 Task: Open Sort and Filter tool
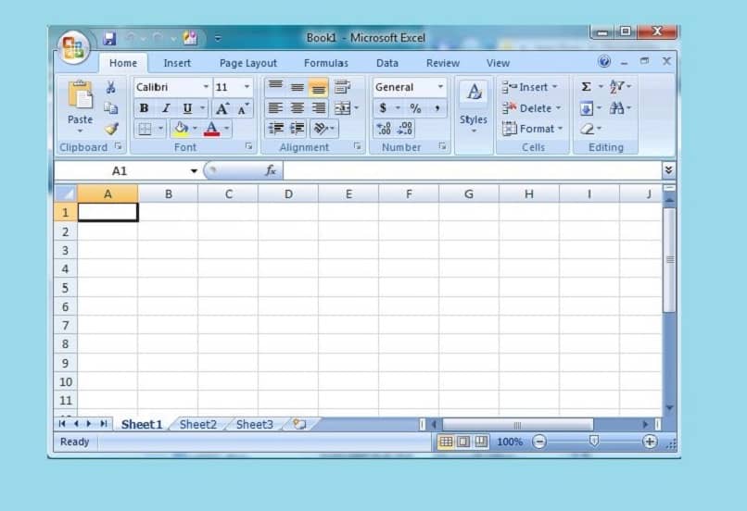click(x=617, y=87)
